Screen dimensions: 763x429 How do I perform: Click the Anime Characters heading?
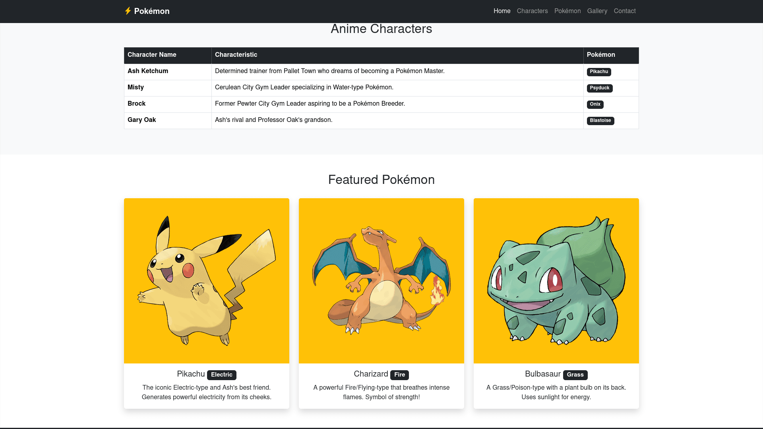[x=381, y=29]
